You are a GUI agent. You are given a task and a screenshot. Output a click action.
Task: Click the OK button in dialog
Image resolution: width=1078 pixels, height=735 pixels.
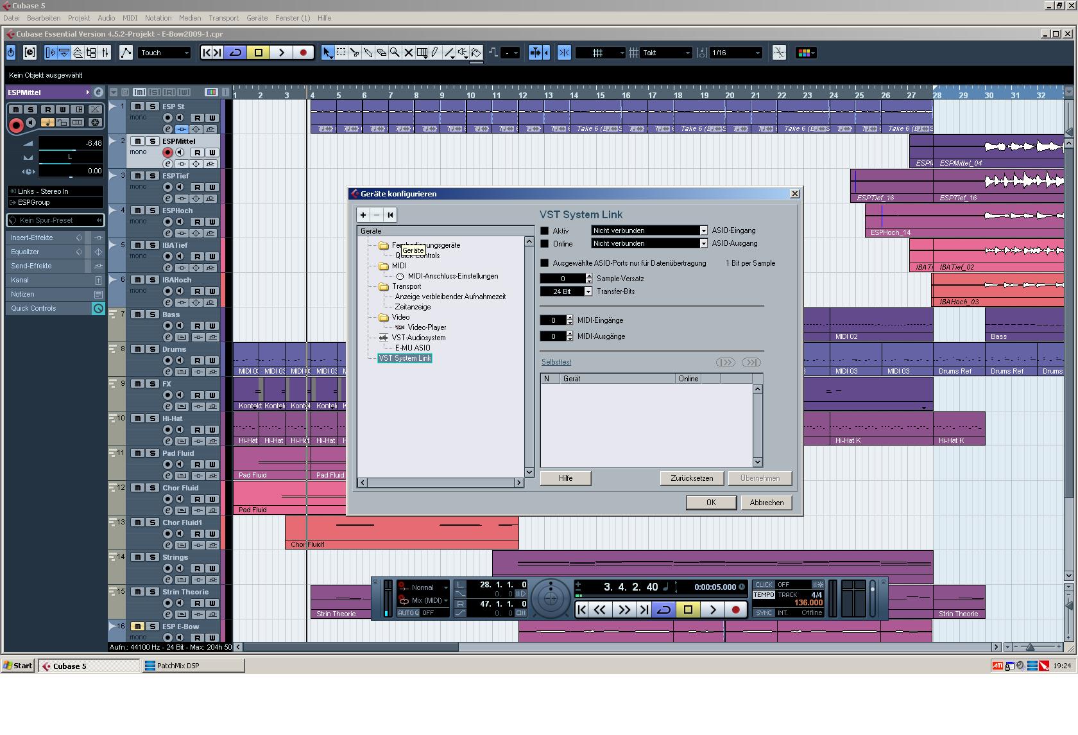click(711, 503)
